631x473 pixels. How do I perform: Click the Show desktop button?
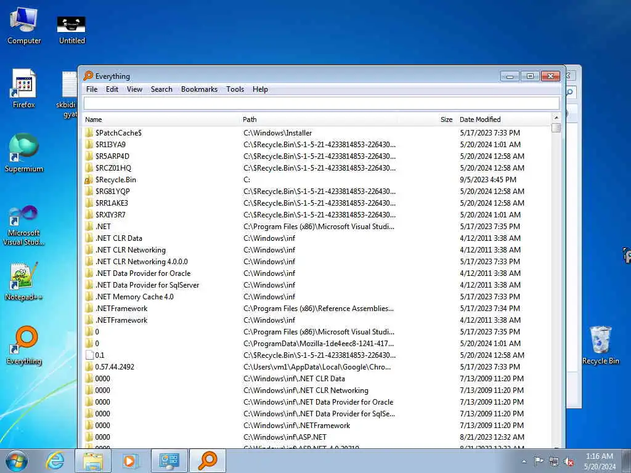click(x=627, y=461)
